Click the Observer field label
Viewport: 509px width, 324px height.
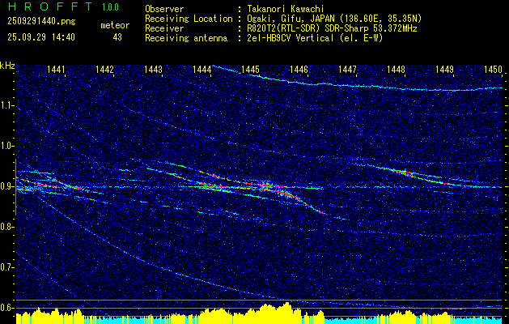coord(164,9)
